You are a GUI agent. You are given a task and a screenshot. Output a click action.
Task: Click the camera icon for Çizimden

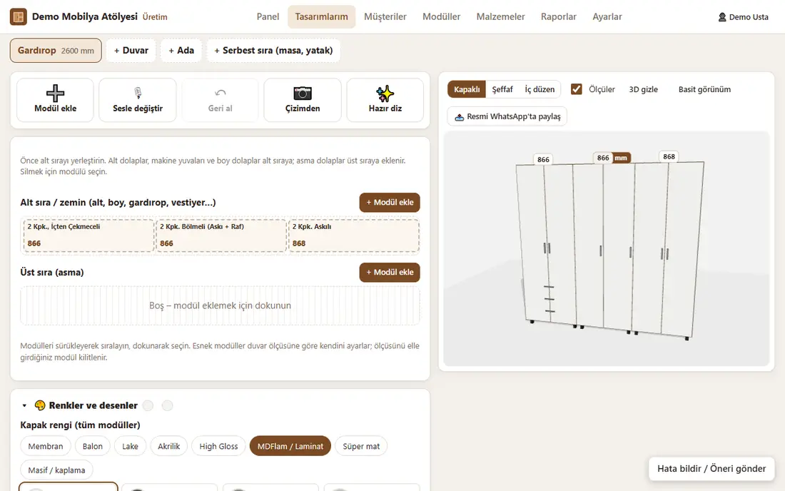303,93
